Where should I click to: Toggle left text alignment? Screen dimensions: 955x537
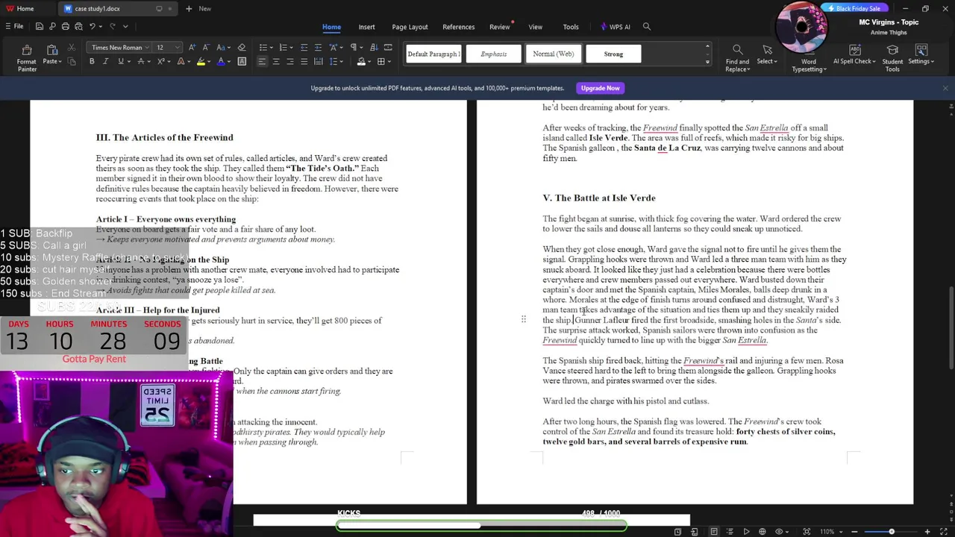(x=262, y=61)
